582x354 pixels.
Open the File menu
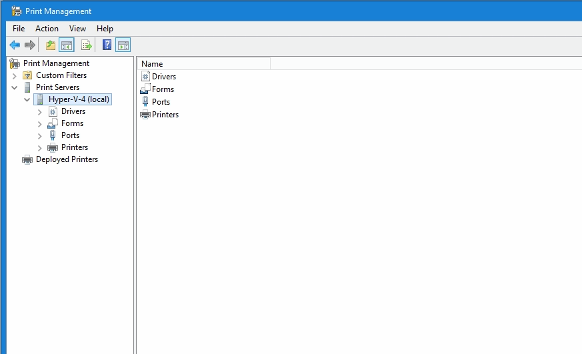click(19, 29)
